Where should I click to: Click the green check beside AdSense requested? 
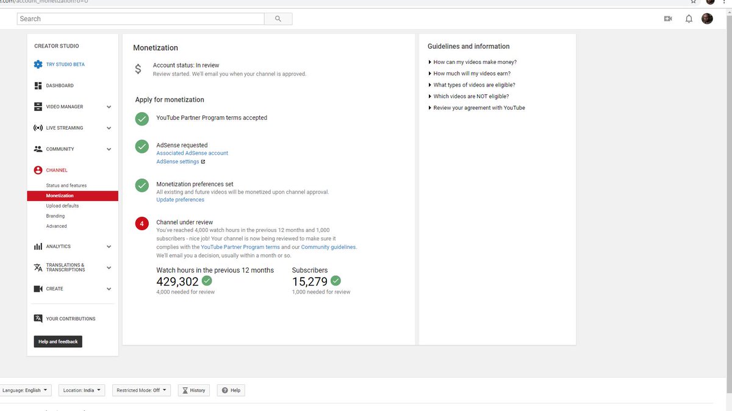(142, 146)
